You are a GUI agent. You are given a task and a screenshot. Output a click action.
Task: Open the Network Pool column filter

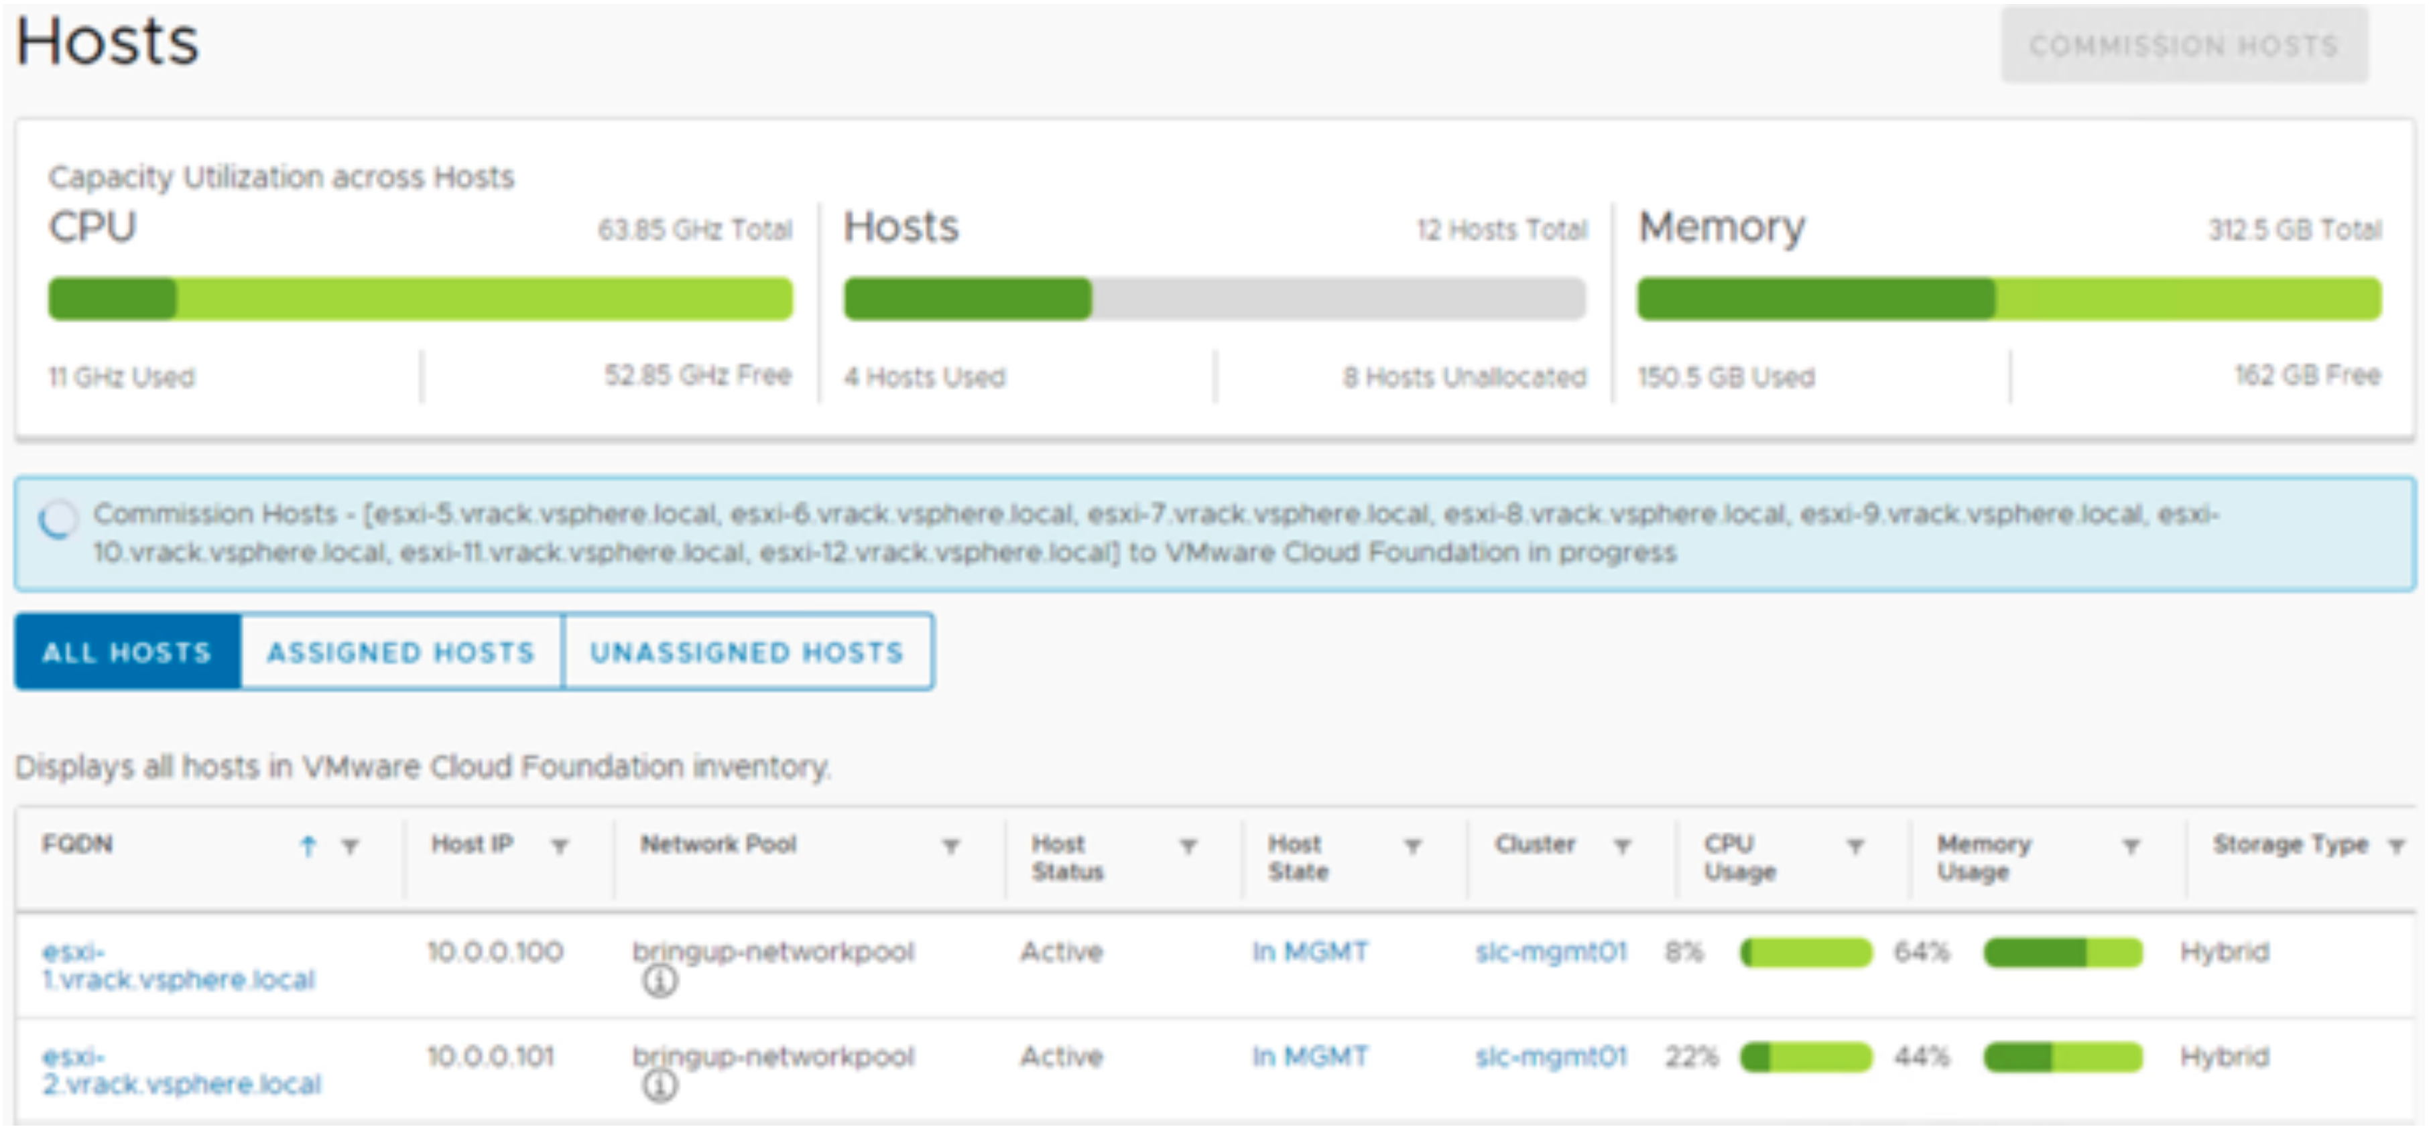coord(951,846)
